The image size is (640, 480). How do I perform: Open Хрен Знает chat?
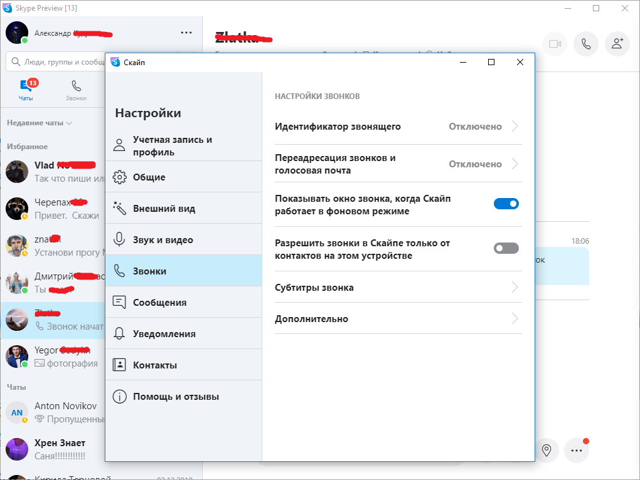click(x=53, y=449)
